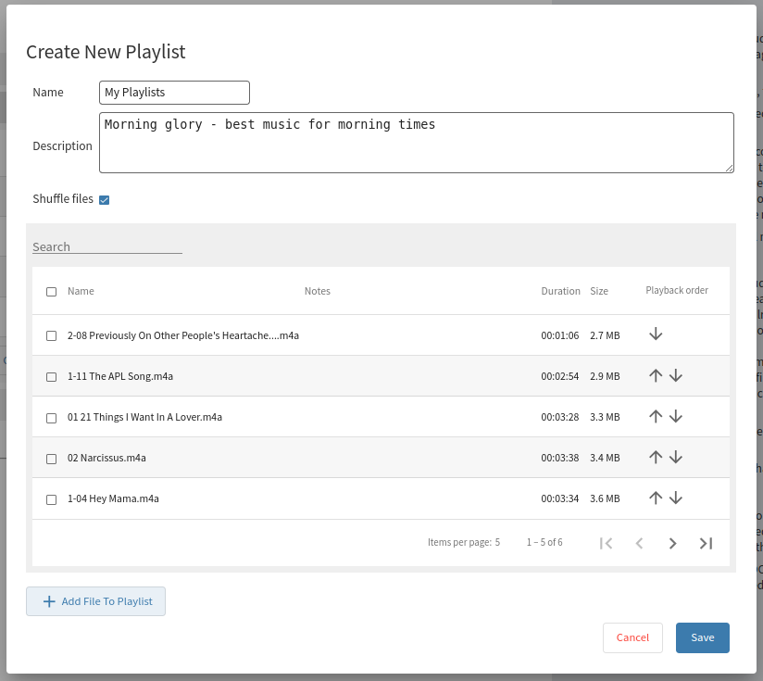Go to next page of files
The image size is (763, 681).
[x=672, y=543]
